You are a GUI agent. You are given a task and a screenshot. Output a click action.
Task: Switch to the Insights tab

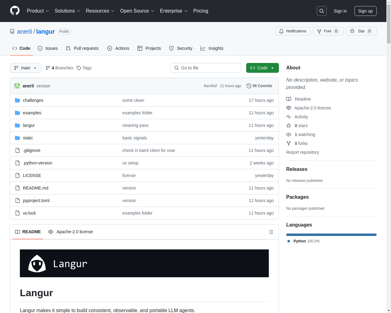[212, 48]
